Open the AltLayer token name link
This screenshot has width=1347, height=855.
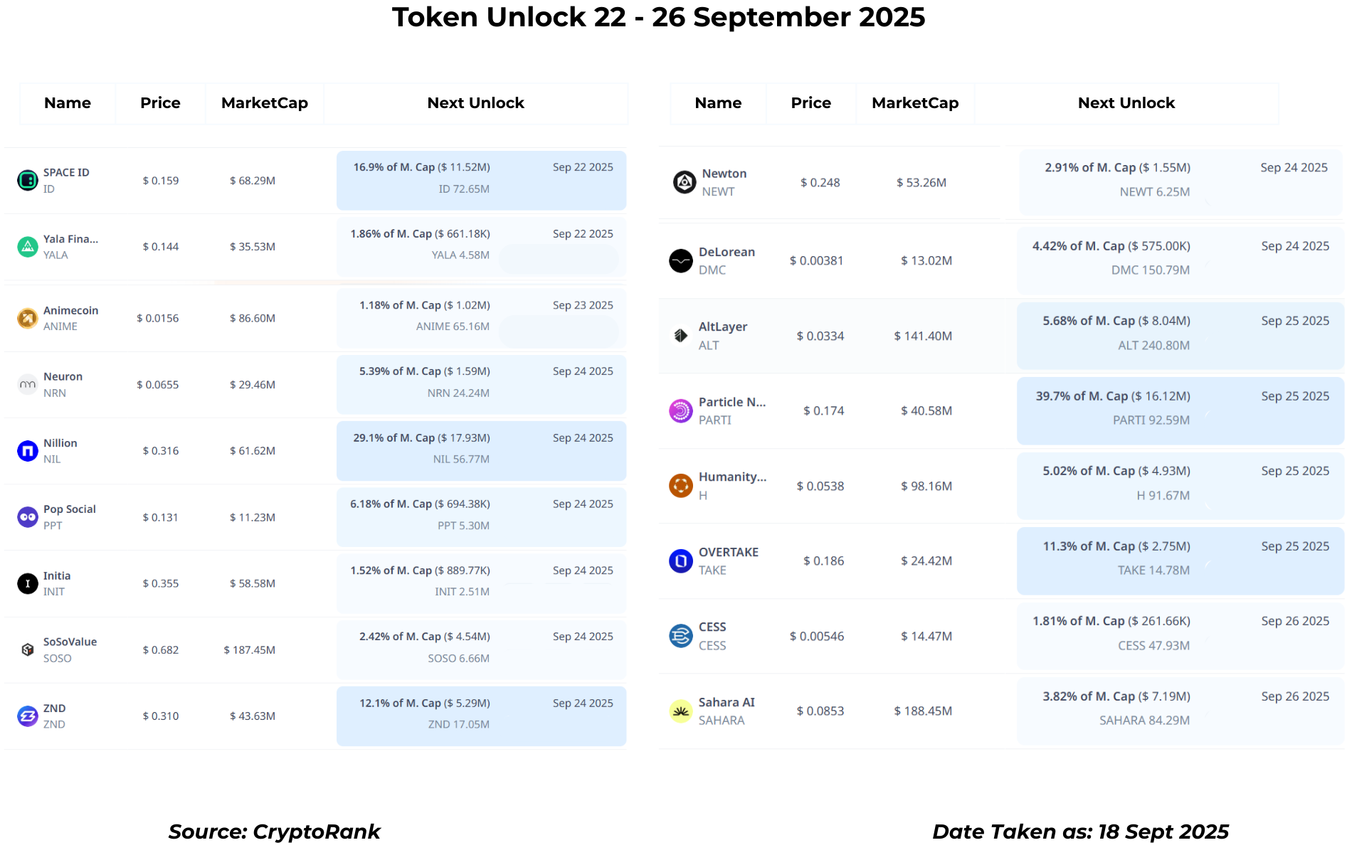pos(723,326)
